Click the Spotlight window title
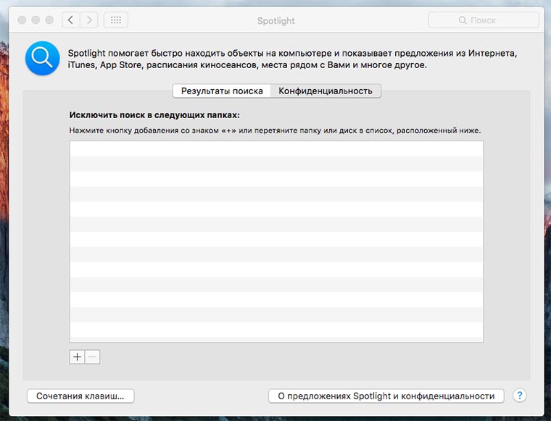The height and width of the screenshot is (421, 551). point(275,21)
